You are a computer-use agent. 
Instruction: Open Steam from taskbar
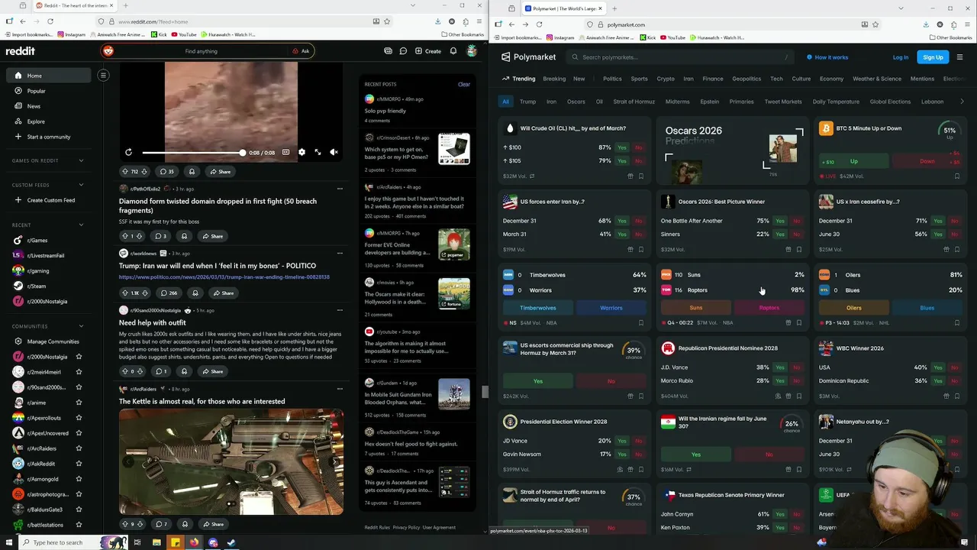point(231,542)
